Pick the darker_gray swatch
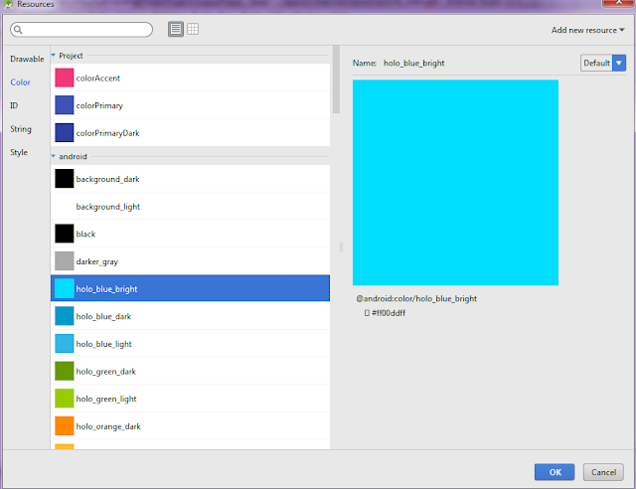Image resolution: width=636 pixels, height=489 pixels. click(x=65, y=261)
